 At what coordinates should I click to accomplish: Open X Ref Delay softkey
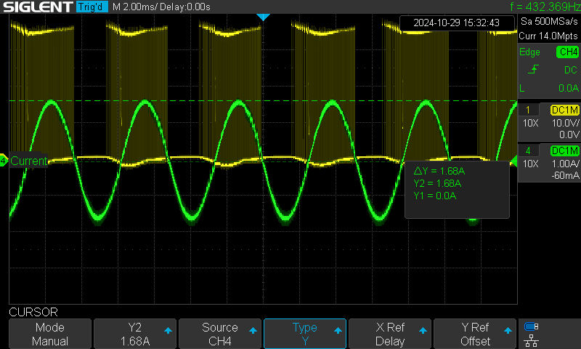390,334
